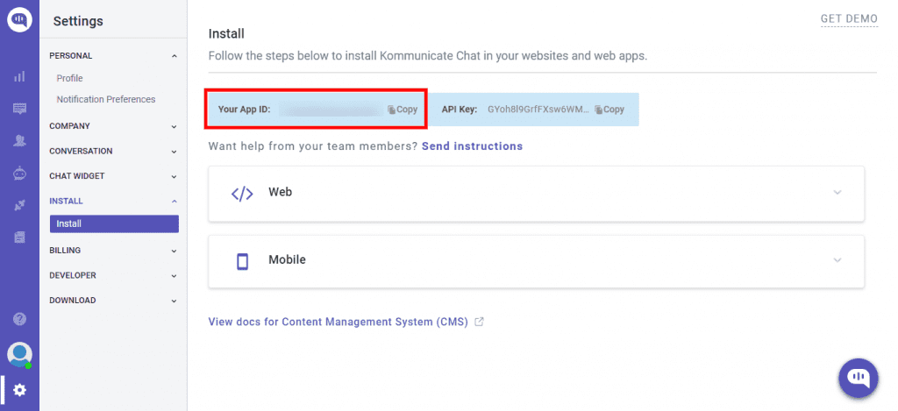Open the bot integration icon
898x411 pixels.
pyautogui.click(x=19, y=174)
